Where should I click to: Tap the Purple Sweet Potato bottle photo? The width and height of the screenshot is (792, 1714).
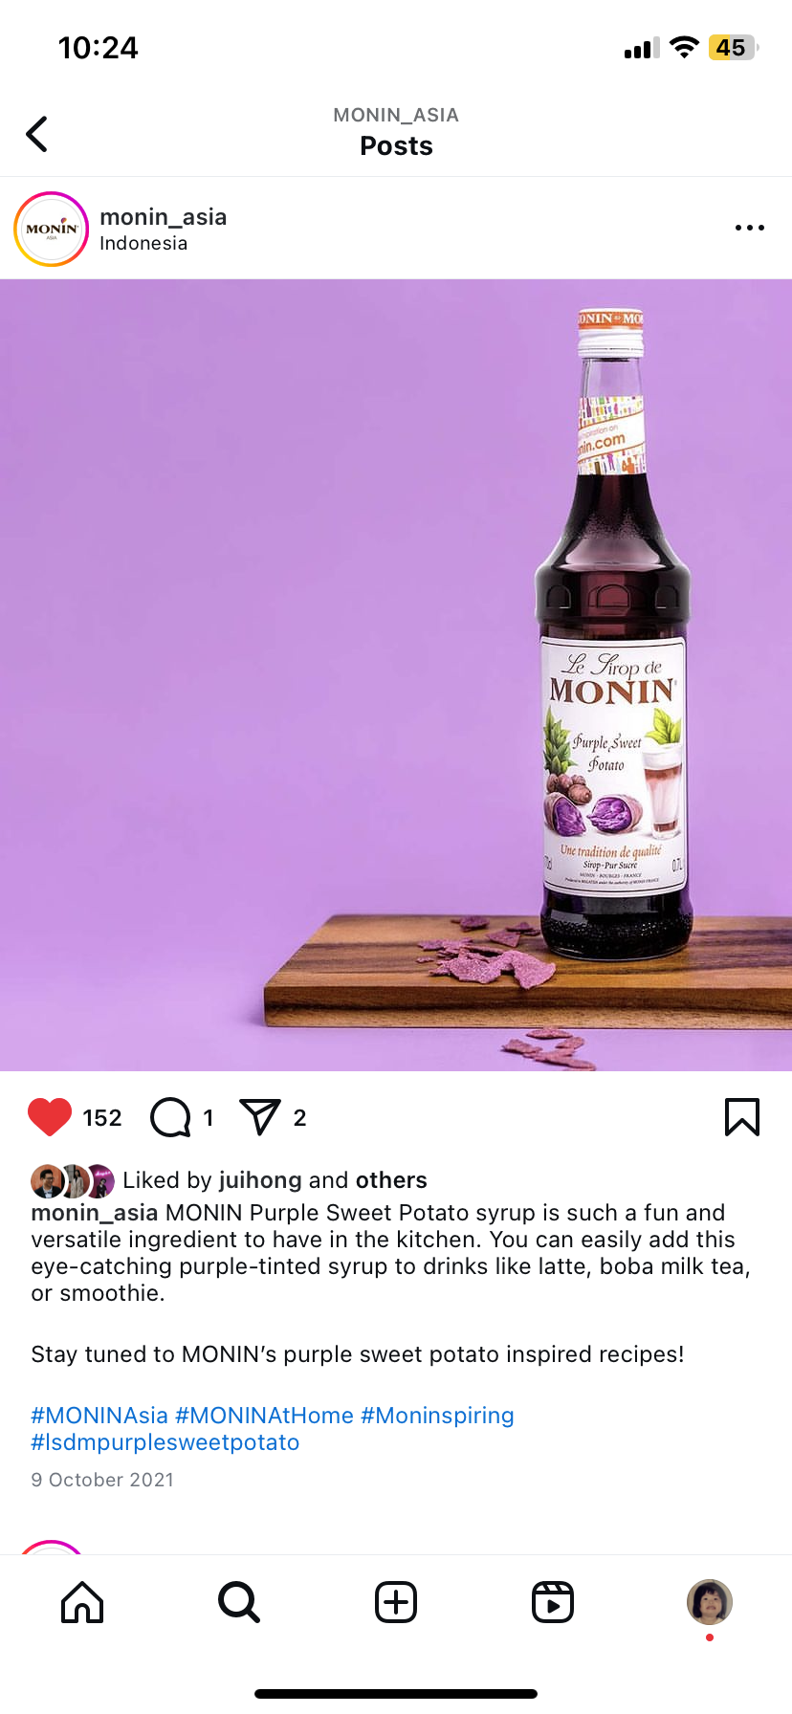[396, 675]
